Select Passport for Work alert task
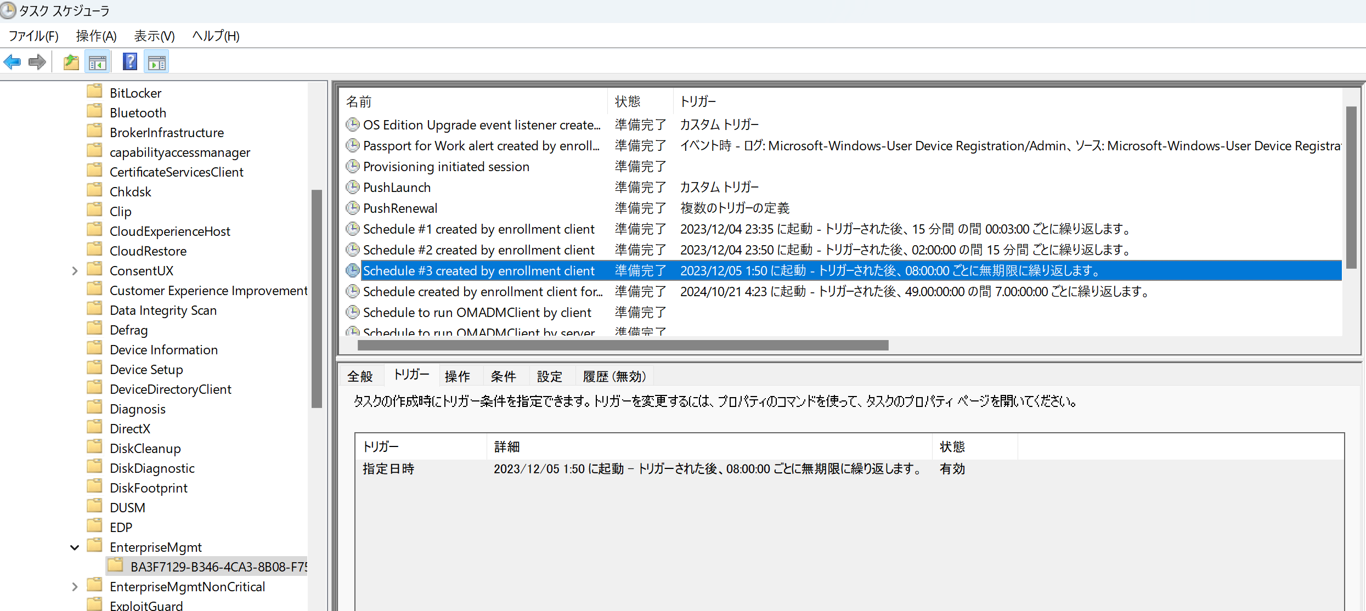The image size is (1366, 611). (481, 146)
